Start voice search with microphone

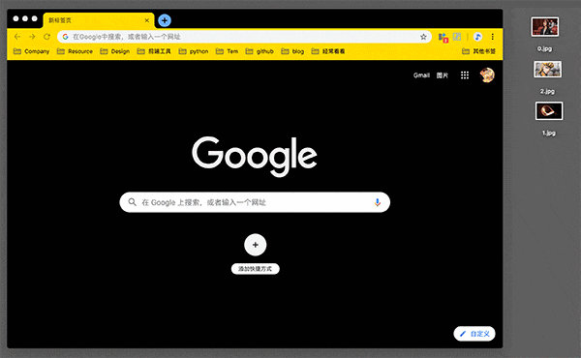tap(378, 202)
